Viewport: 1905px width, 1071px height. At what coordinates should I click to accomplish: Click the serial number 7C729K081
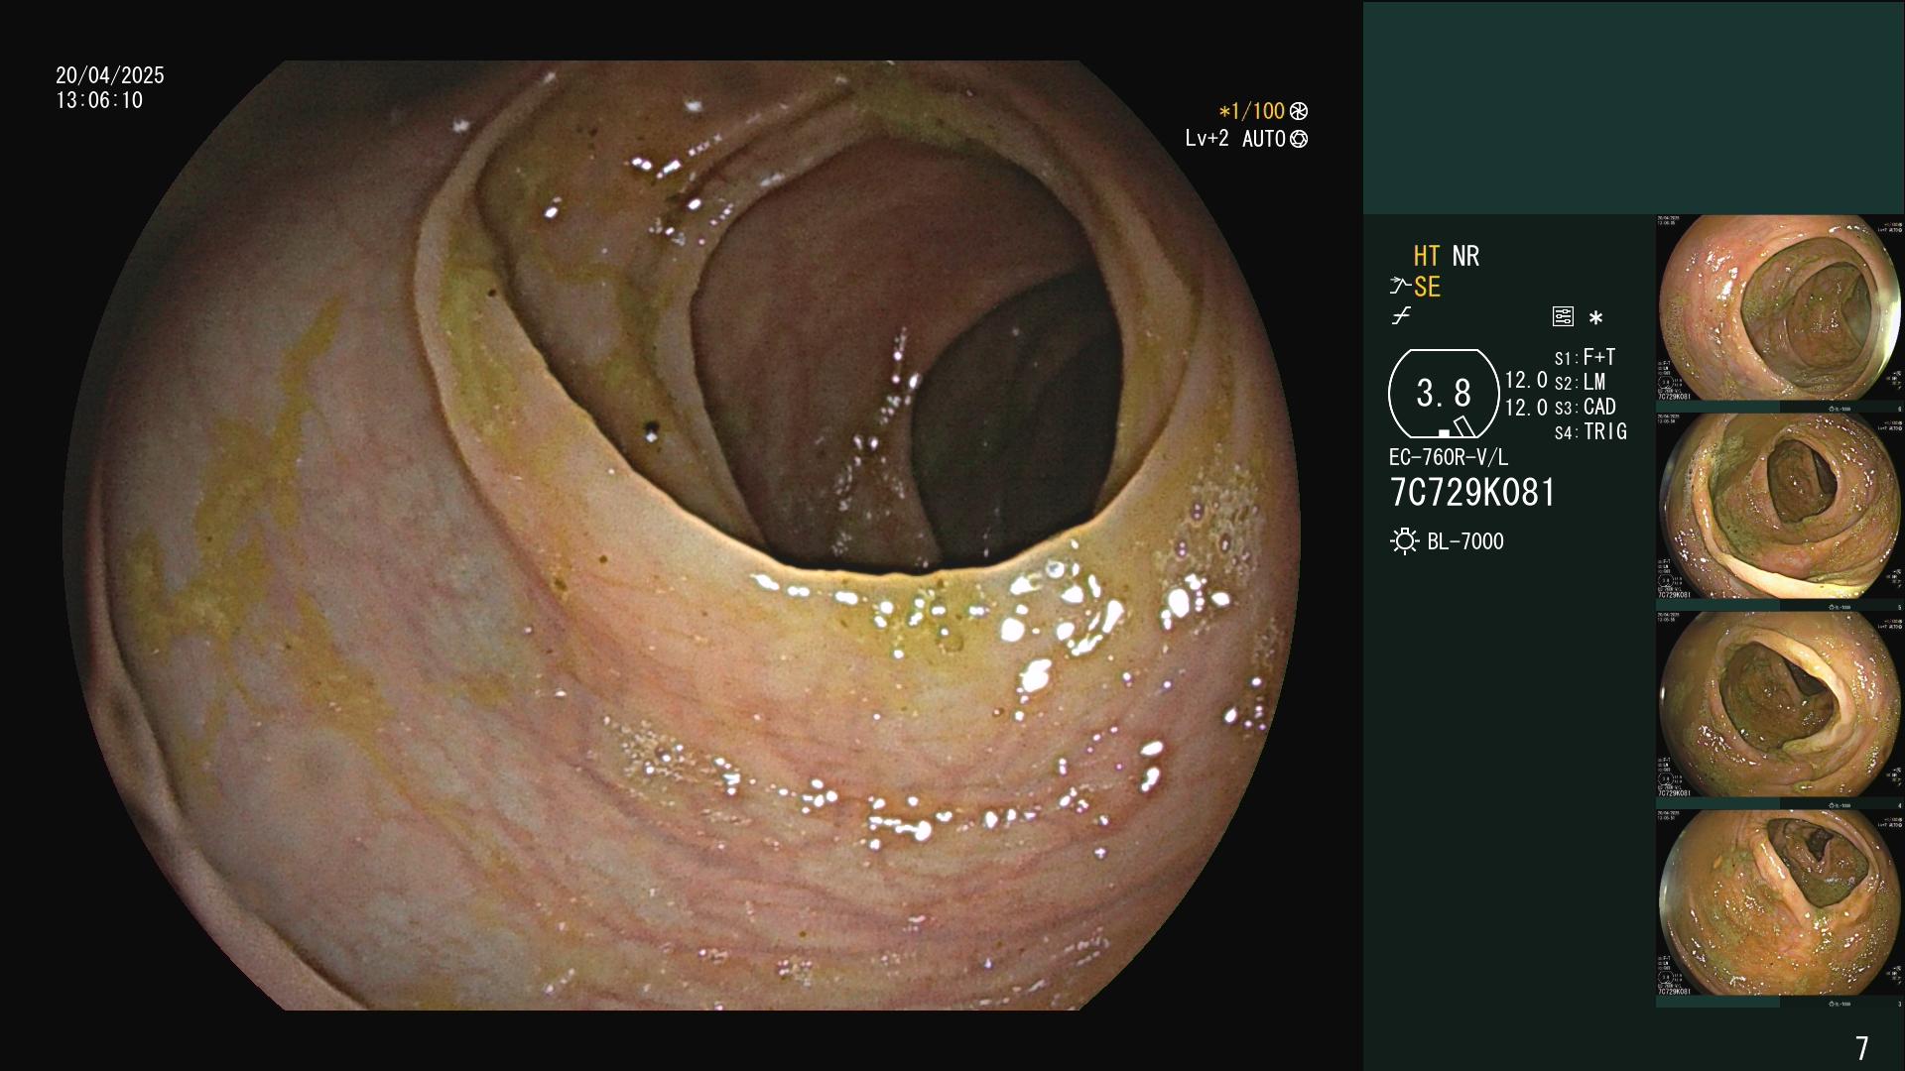coord(1472,493)
